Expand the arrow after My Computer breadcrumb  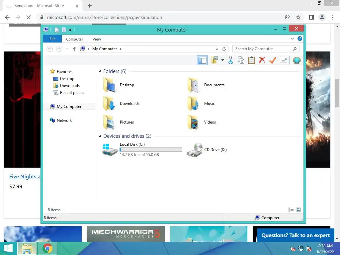(x=121, y=49)
